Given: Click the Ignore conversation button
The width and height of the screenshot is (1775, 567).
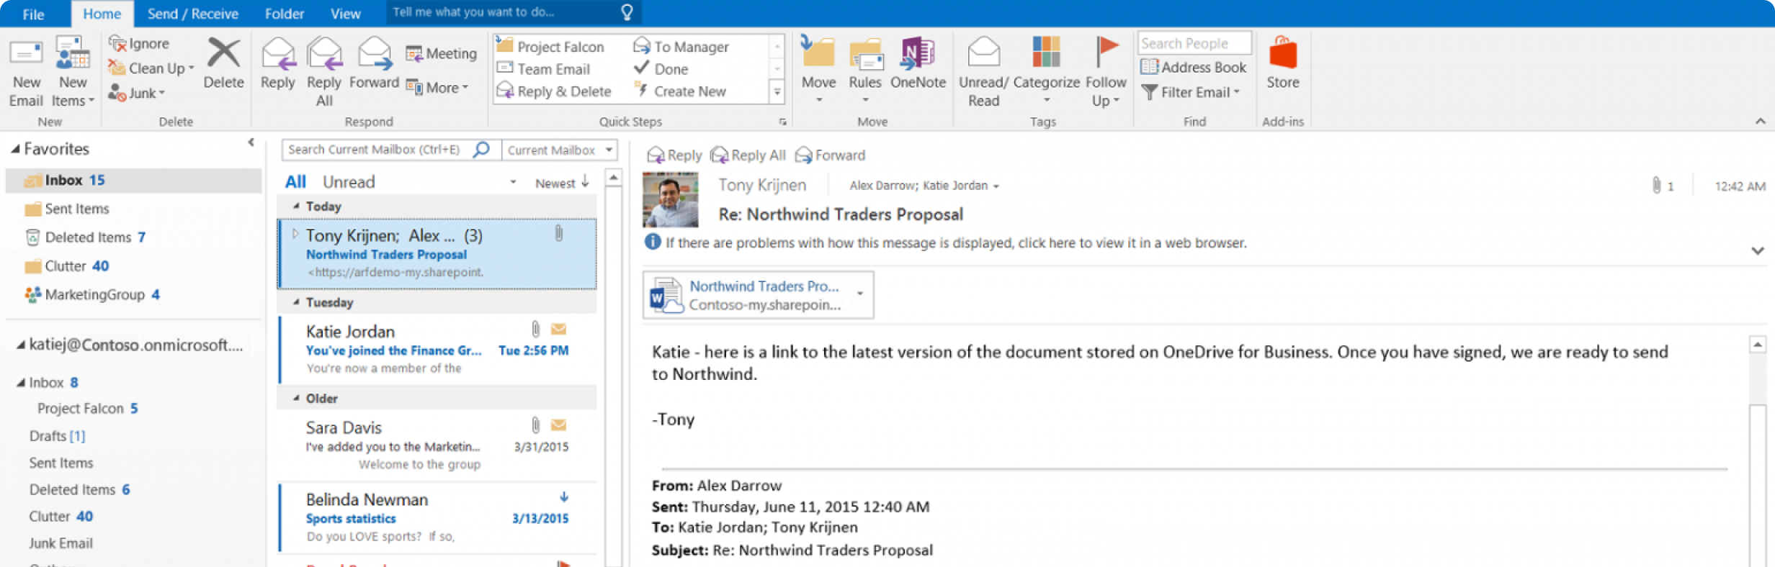Looking at the screenshot, I should (138, 44).
